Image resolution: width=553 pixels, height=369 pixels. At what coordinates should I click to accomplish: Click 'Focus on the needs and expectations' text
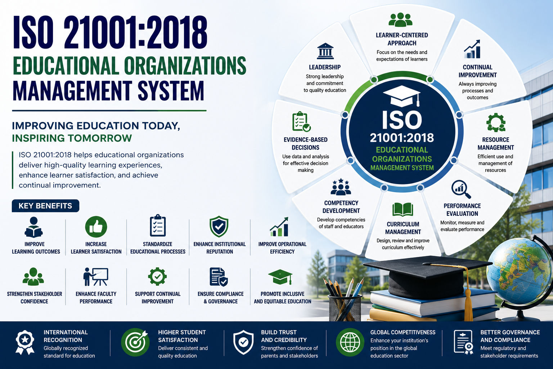[402, 55]
